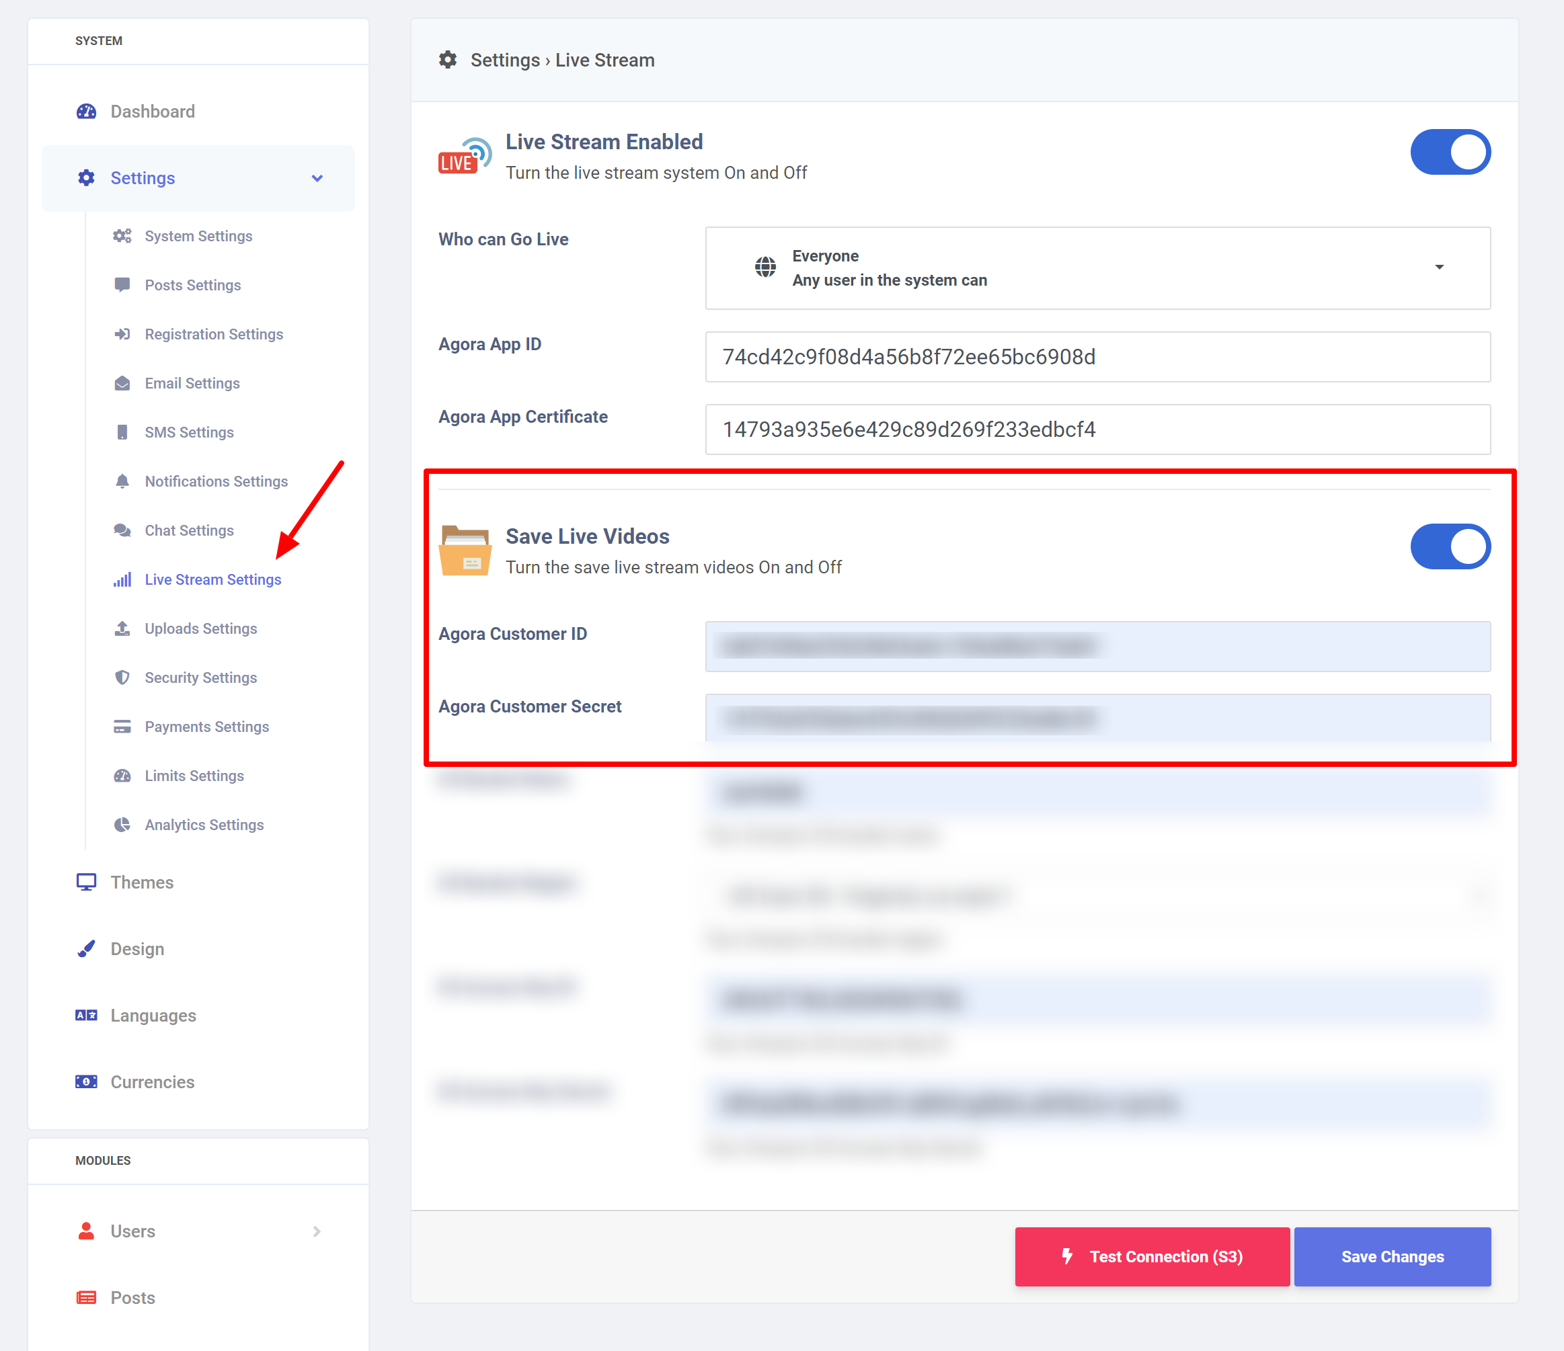Open the Who can Go Live dropdown

[x=1097, y=268]
